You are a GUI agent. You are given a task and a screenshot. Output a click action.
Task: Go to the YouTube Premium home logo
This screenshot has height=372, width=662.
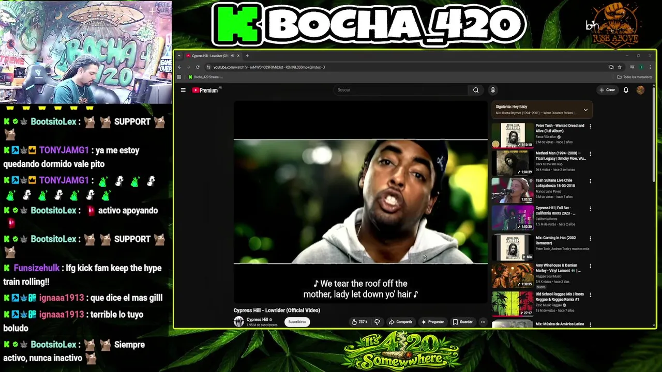[x=205, y=90]
